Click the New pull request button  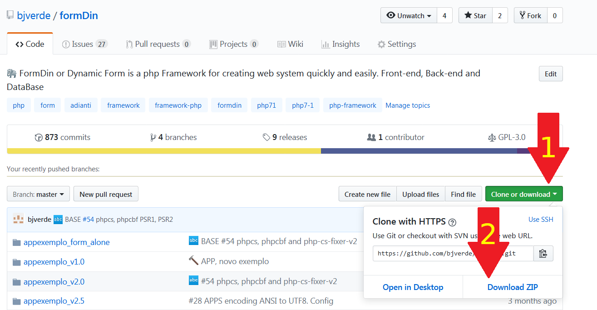[x=106, y=194]
